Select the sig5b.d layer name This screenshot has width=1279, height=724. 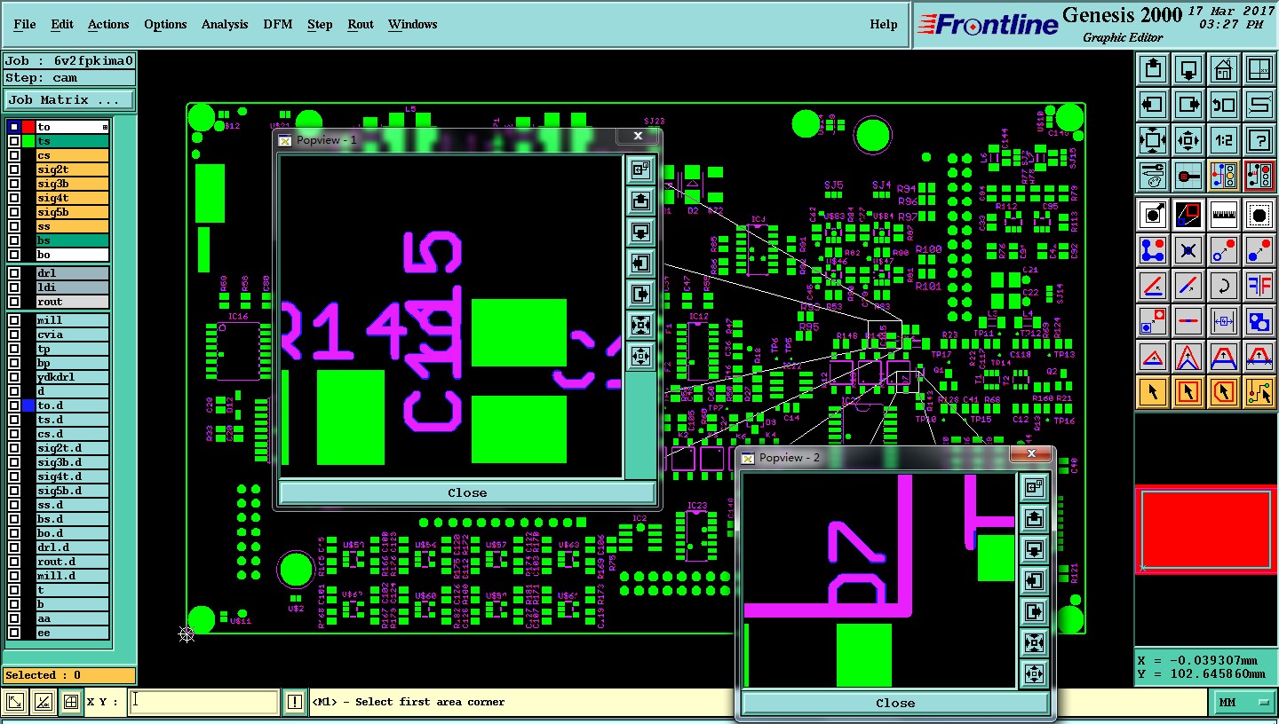coord(72,491)
